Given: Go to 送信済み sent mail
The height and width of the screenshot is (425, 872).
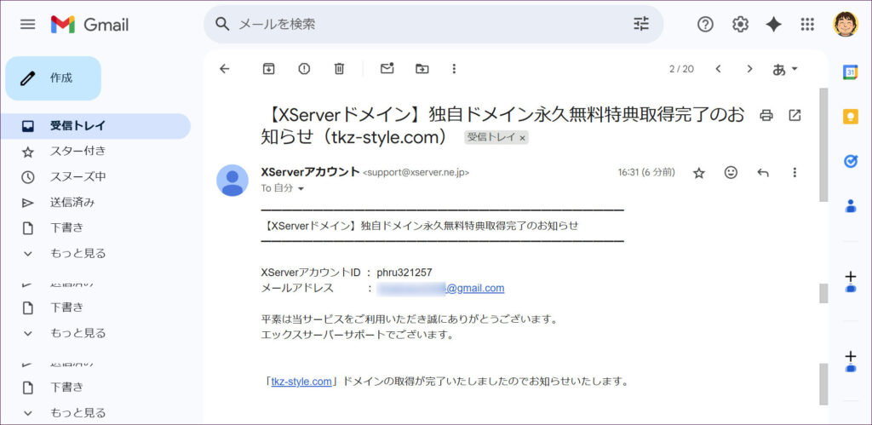Looking at the screenshot, I should (x=72, y=203).
